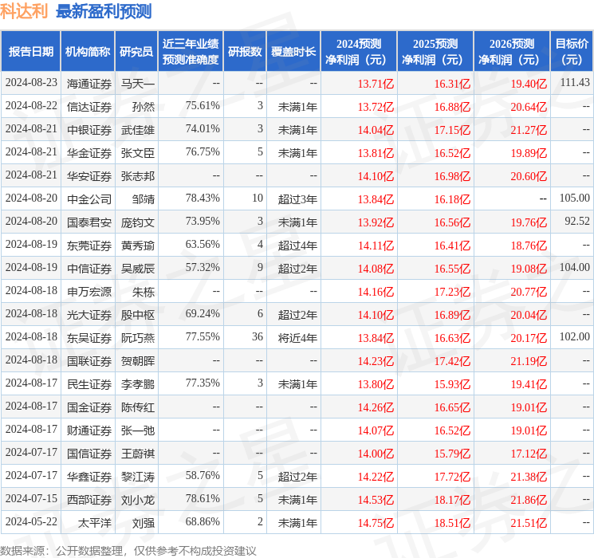Click 国联证券 institution cell
Image resolution: width=594 pixels, height=558 pixels.
pos(89,361)
